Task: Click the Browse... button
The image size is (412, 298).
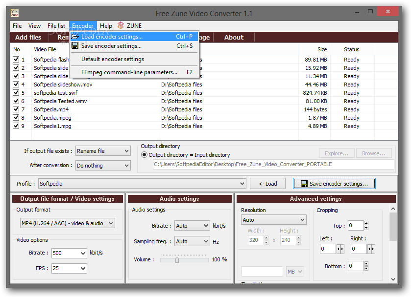Action: (374, 153)
